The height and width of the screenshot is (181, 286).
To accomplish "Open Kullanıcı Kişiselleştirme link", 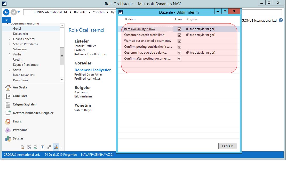I will tap(90, 54).
